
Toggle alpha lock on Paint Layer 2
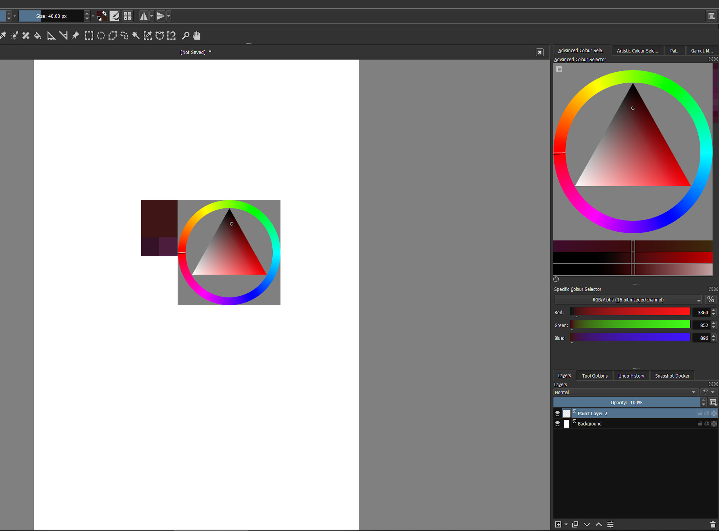click(707, 414)
